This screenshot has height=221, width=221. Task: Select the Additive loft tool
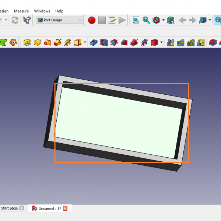point(47,42)
